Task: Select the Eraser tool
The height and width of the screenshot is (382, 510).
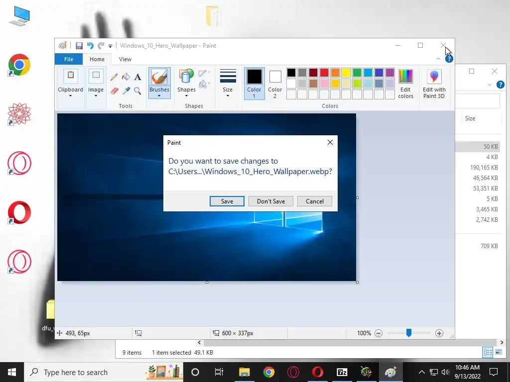Action: [114, 91]
